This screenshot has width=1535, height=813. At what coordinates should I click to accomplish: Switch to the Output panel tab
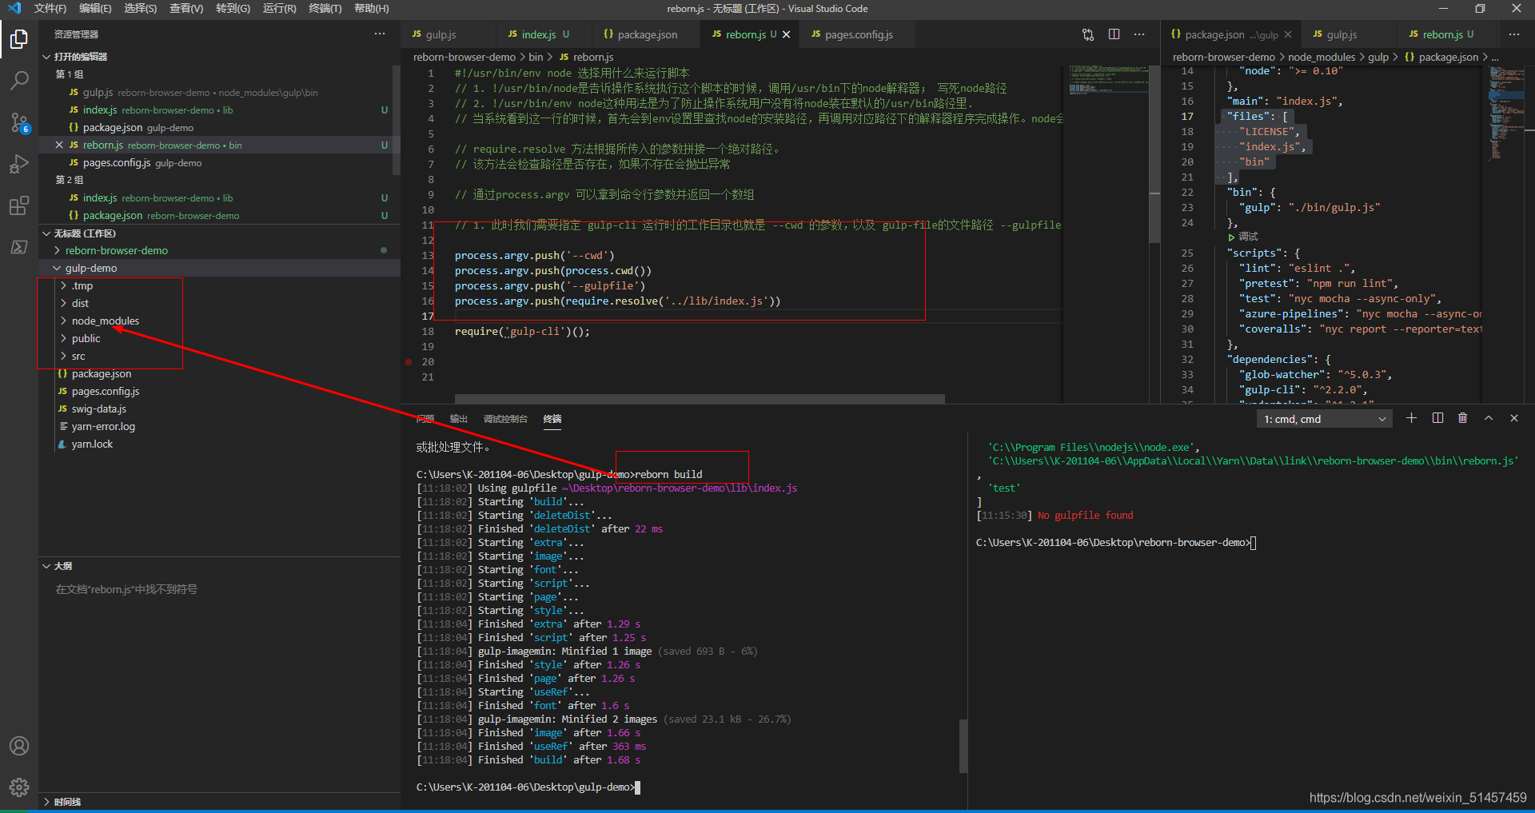458,419
